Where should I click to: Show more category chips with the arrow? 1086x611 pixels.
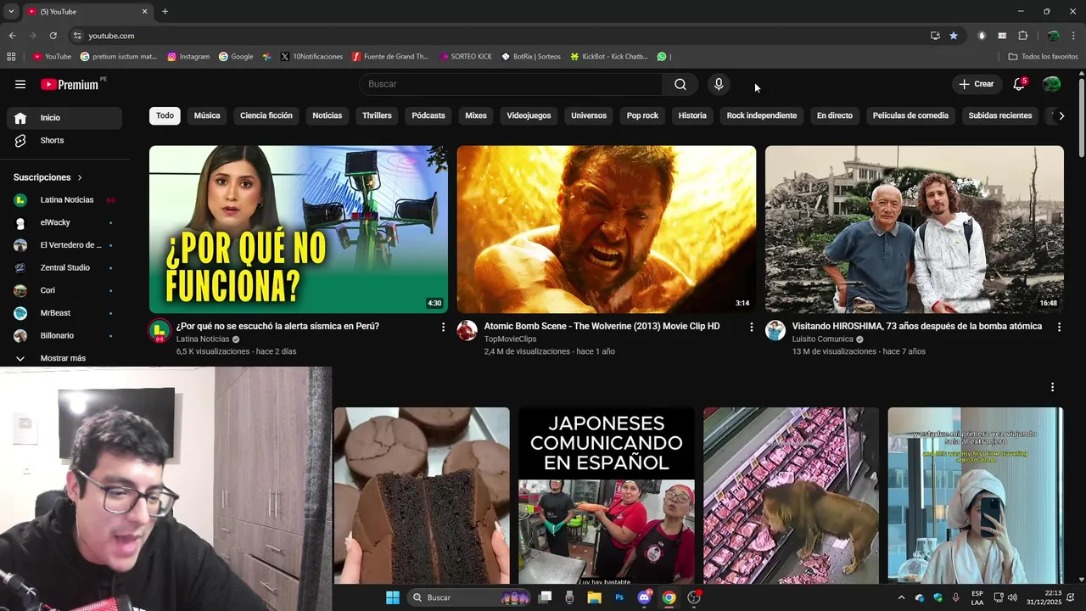click(x=1060, y=115)
